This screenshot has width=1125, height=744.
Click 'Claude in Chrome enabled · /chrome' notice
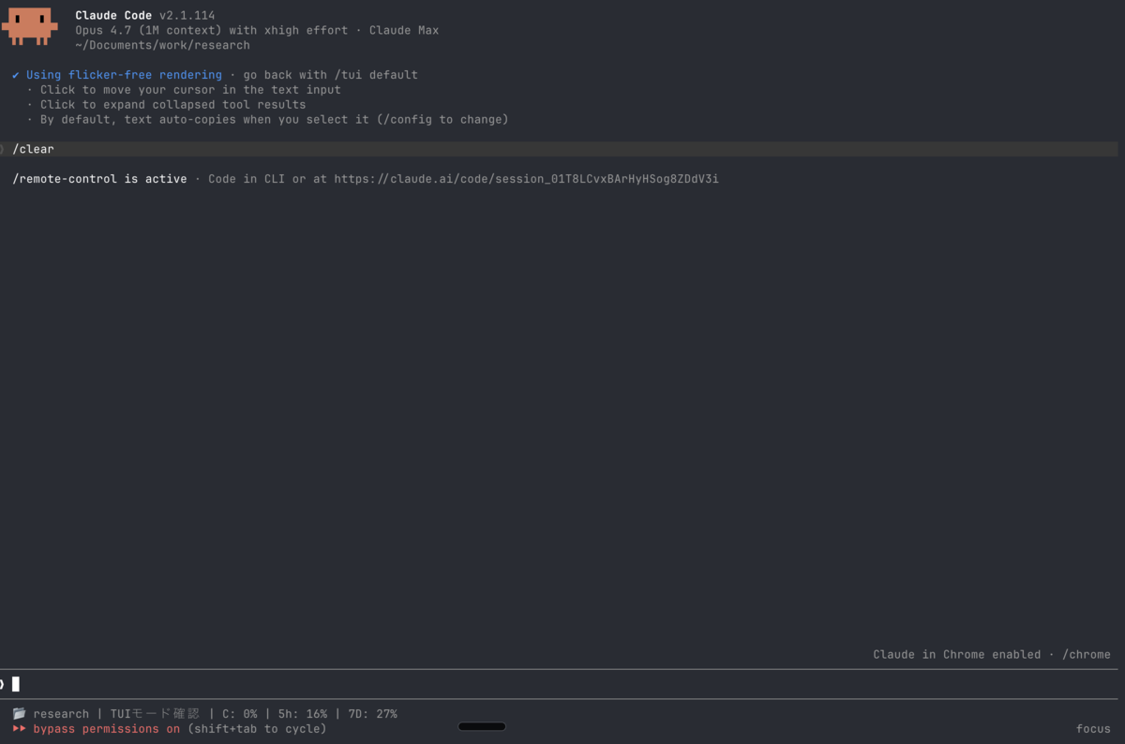tap(992, 655)
